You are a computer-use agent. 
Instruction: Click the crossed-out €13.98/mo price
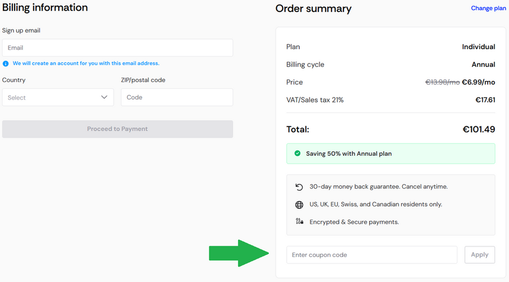[442, 82]
